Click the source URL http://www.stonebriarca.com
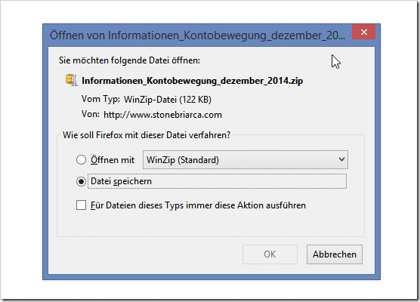Image resolution: width=420 pixels, height=302 pixels. tap(162, 115)
